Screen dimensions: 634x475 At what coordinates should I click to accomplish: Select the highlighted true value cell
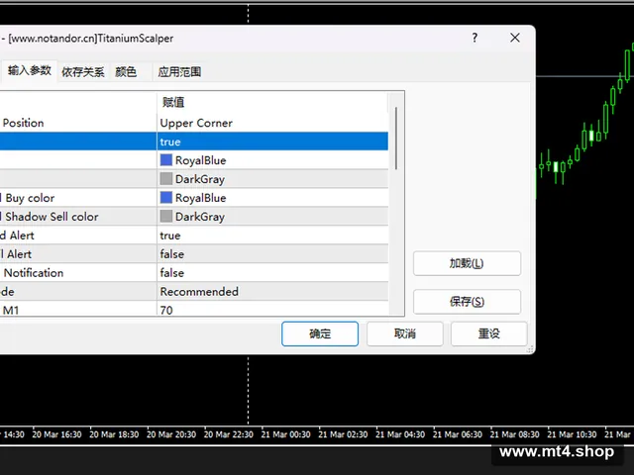coord(272,142)
